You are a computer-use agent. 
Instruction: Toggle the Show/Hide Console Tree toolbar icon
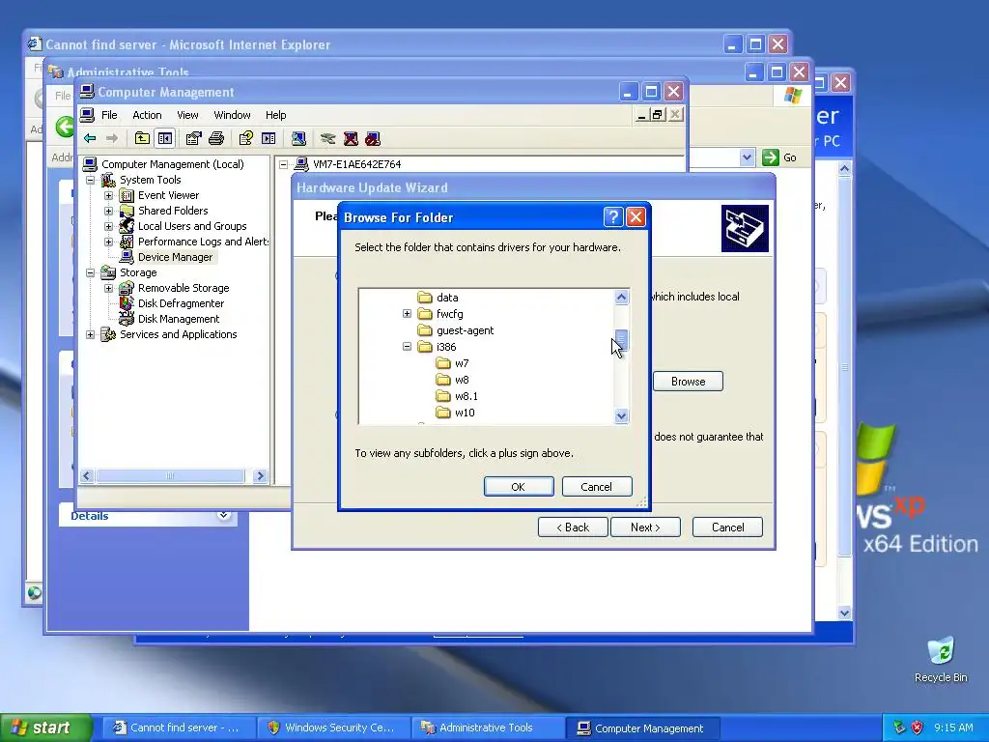[x=165, y=138]
